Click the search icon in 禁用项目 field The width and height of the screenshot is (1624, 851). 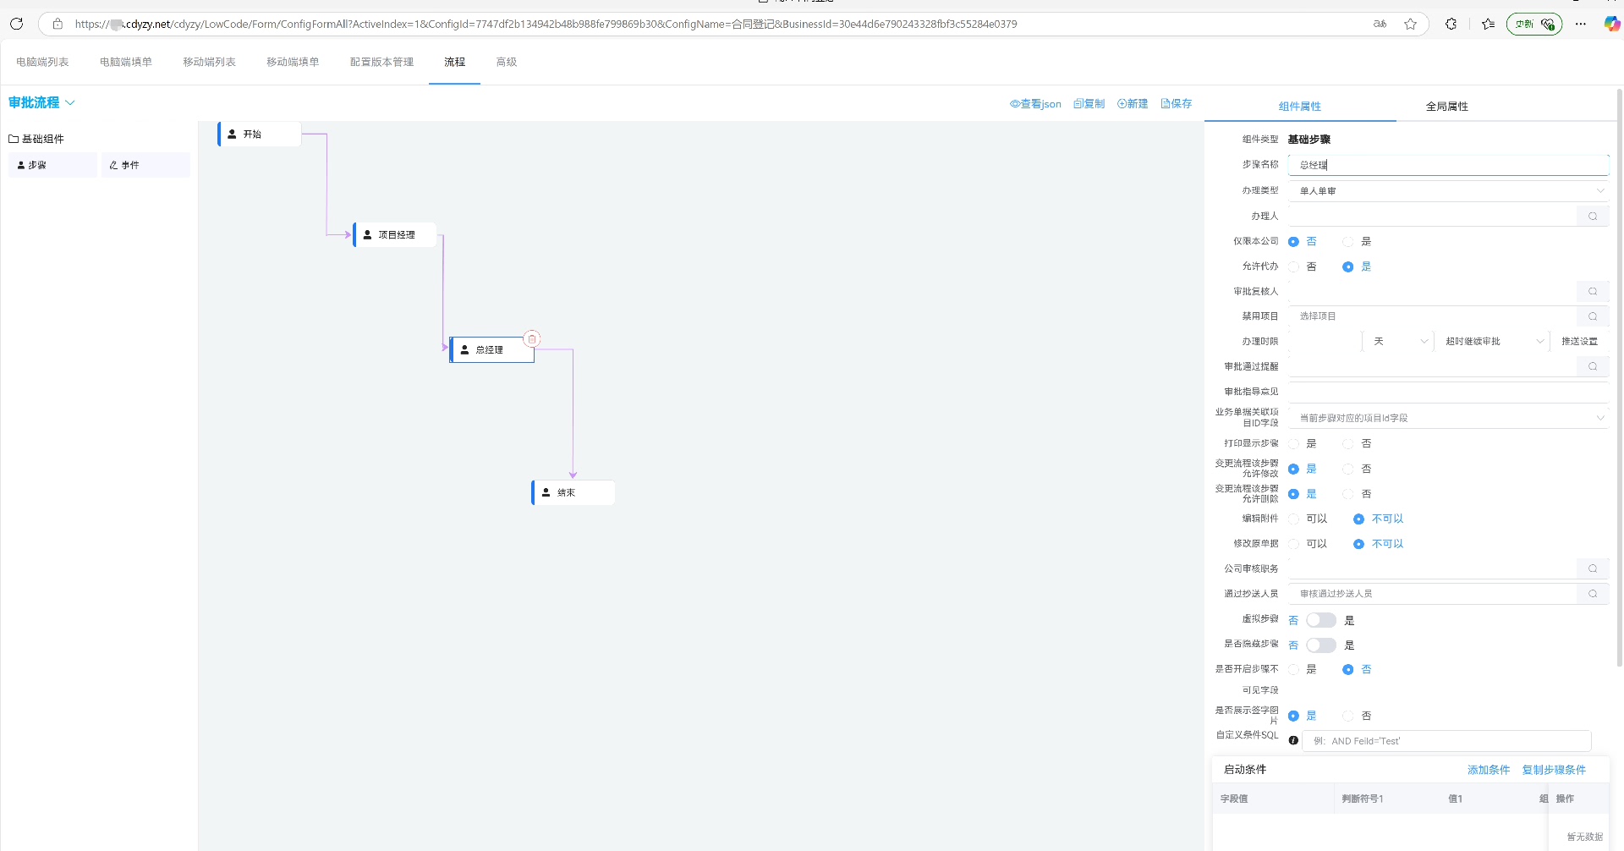point(1592,316)
